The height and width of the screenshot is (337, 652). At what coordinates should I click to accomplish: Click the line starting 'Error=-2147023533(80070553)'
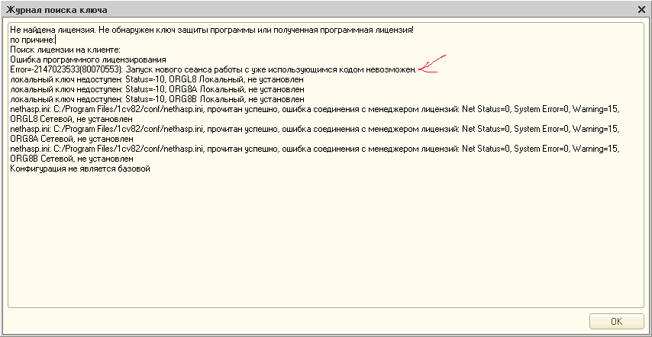click(213, 69)
